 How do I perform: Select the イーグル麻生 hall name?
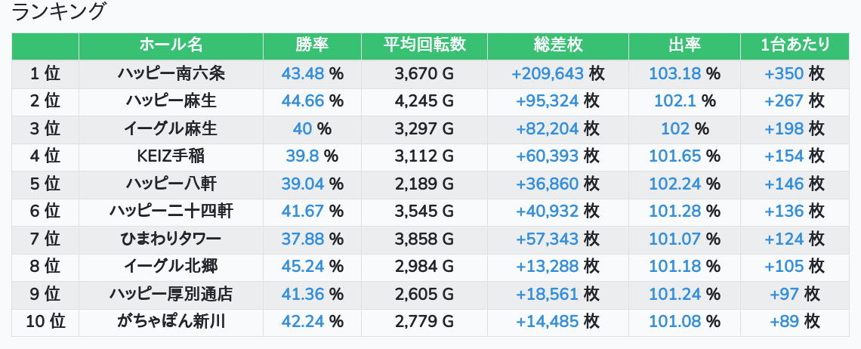tap(171, 128)
